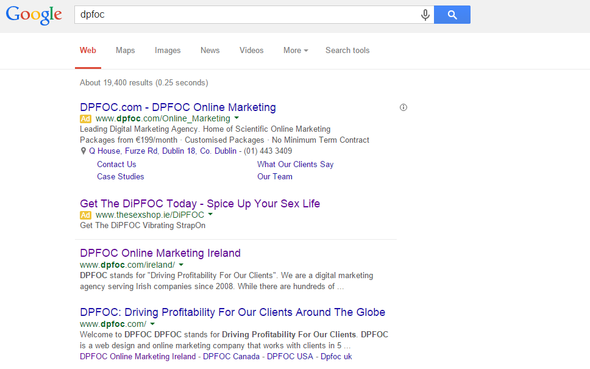This screenshot has height=369, width=590.
Task: Open the Videos tab
Action: (251, 51)
